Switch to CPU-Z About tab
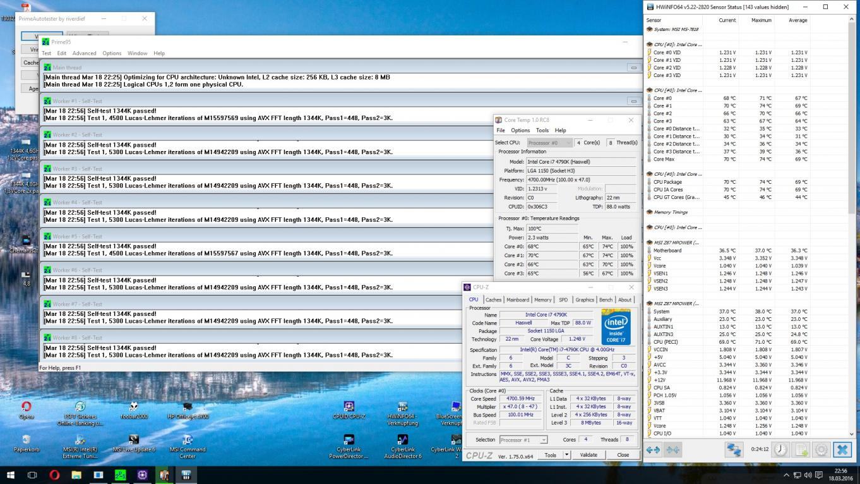The image size is (860, 484). 624,299
